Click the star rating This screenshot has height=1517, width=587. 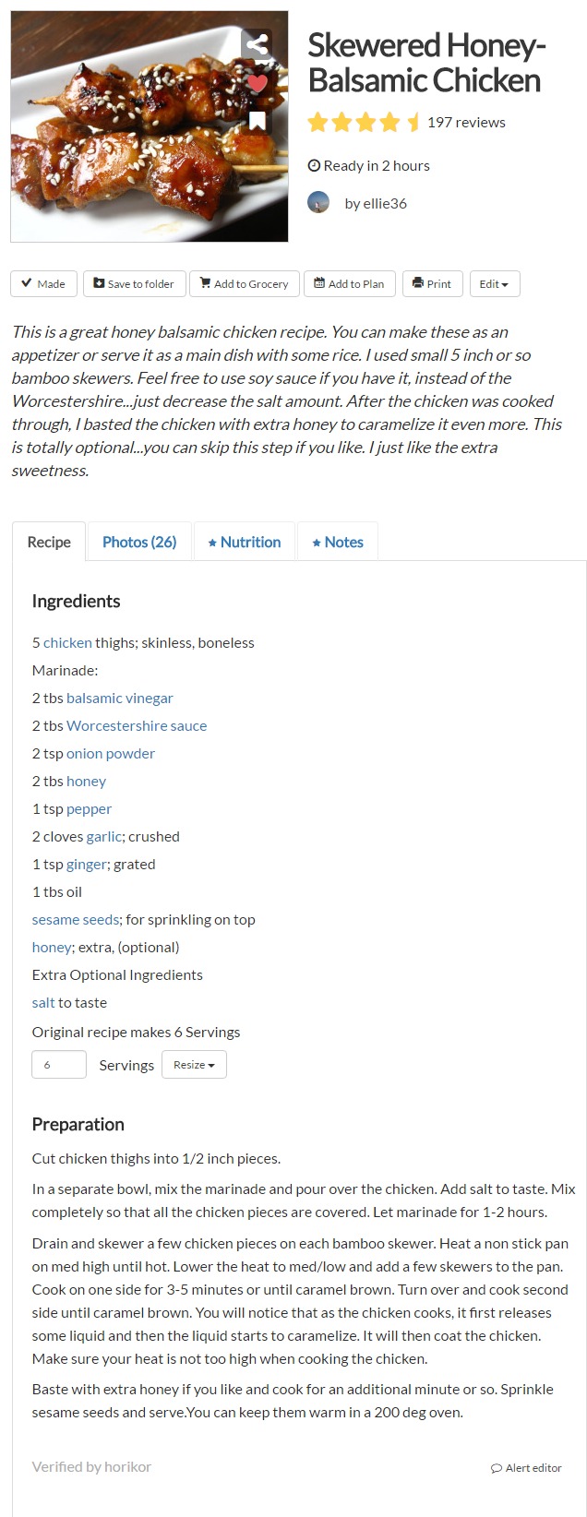(x=364, y=123)
